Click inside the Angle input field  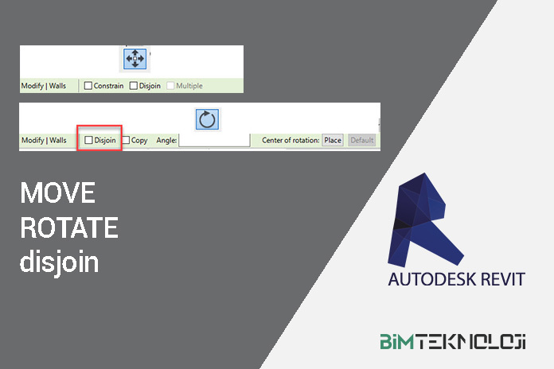click(214, 140)
